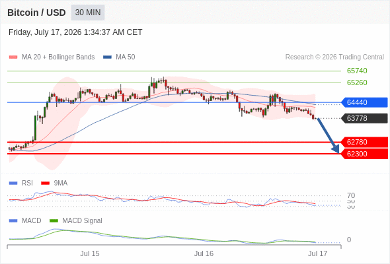Click the Jul 16 date axis label
390x264 pixels.
point(204,253)
